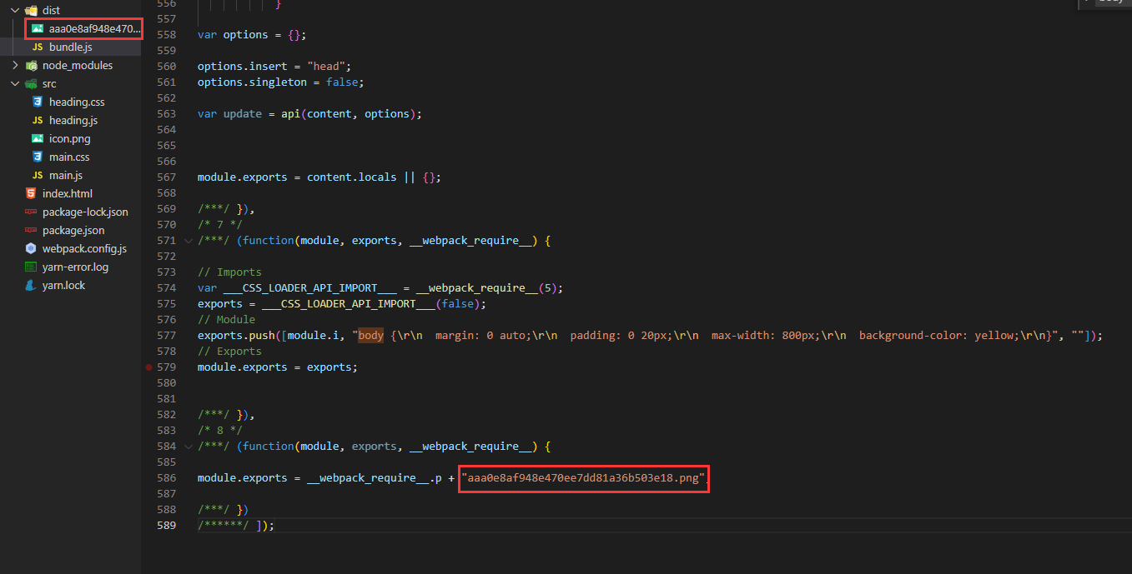Click the main.js JS file icon
Image resolution: width=1132 pixels, height=574 pixels.
(x=38, y=175)
